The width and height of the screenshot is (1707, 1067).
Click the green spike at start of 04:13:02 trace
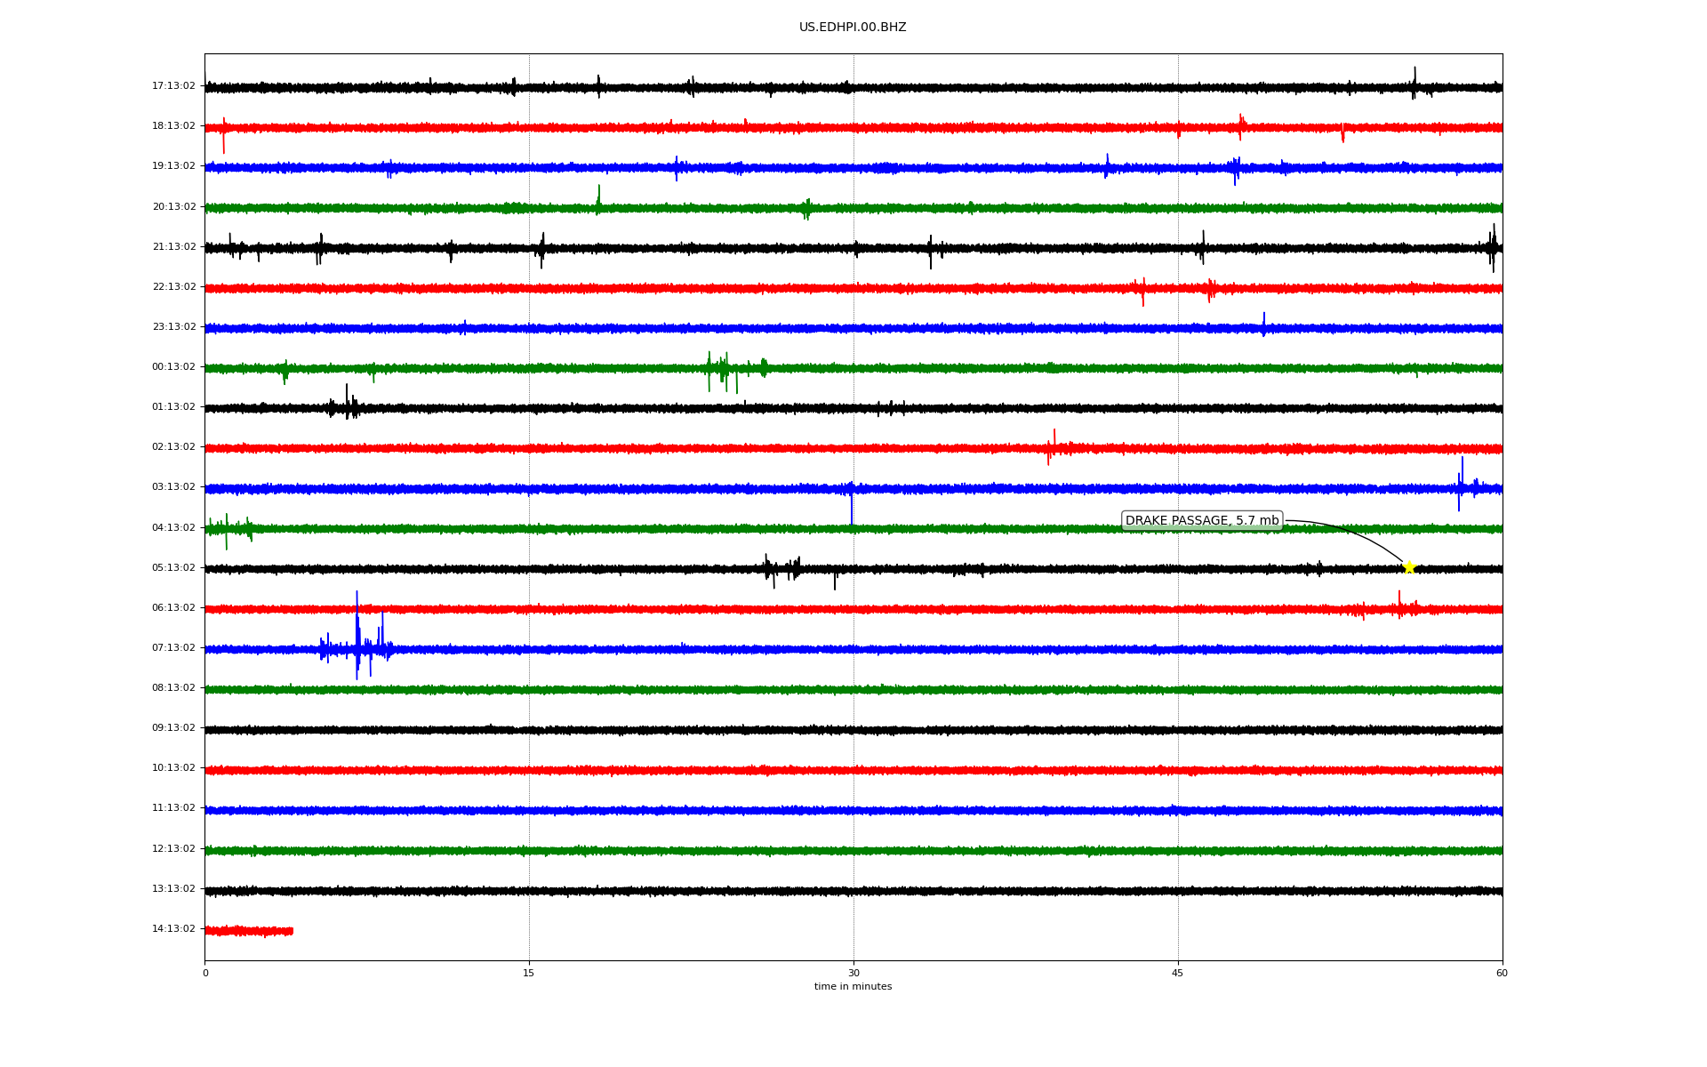[227, 531]
